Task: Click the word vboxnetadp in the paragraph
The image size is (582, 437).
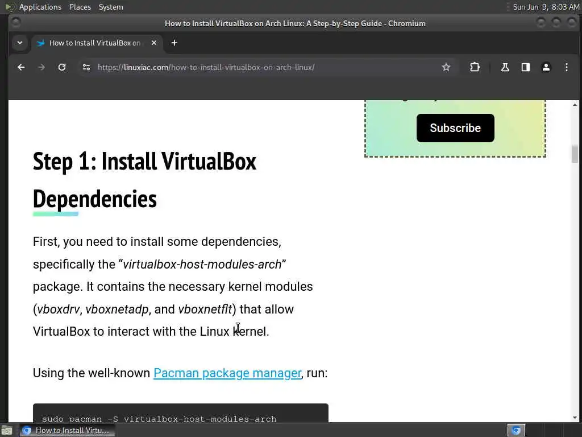Action: pyautogui.click(x=117, y=309)
